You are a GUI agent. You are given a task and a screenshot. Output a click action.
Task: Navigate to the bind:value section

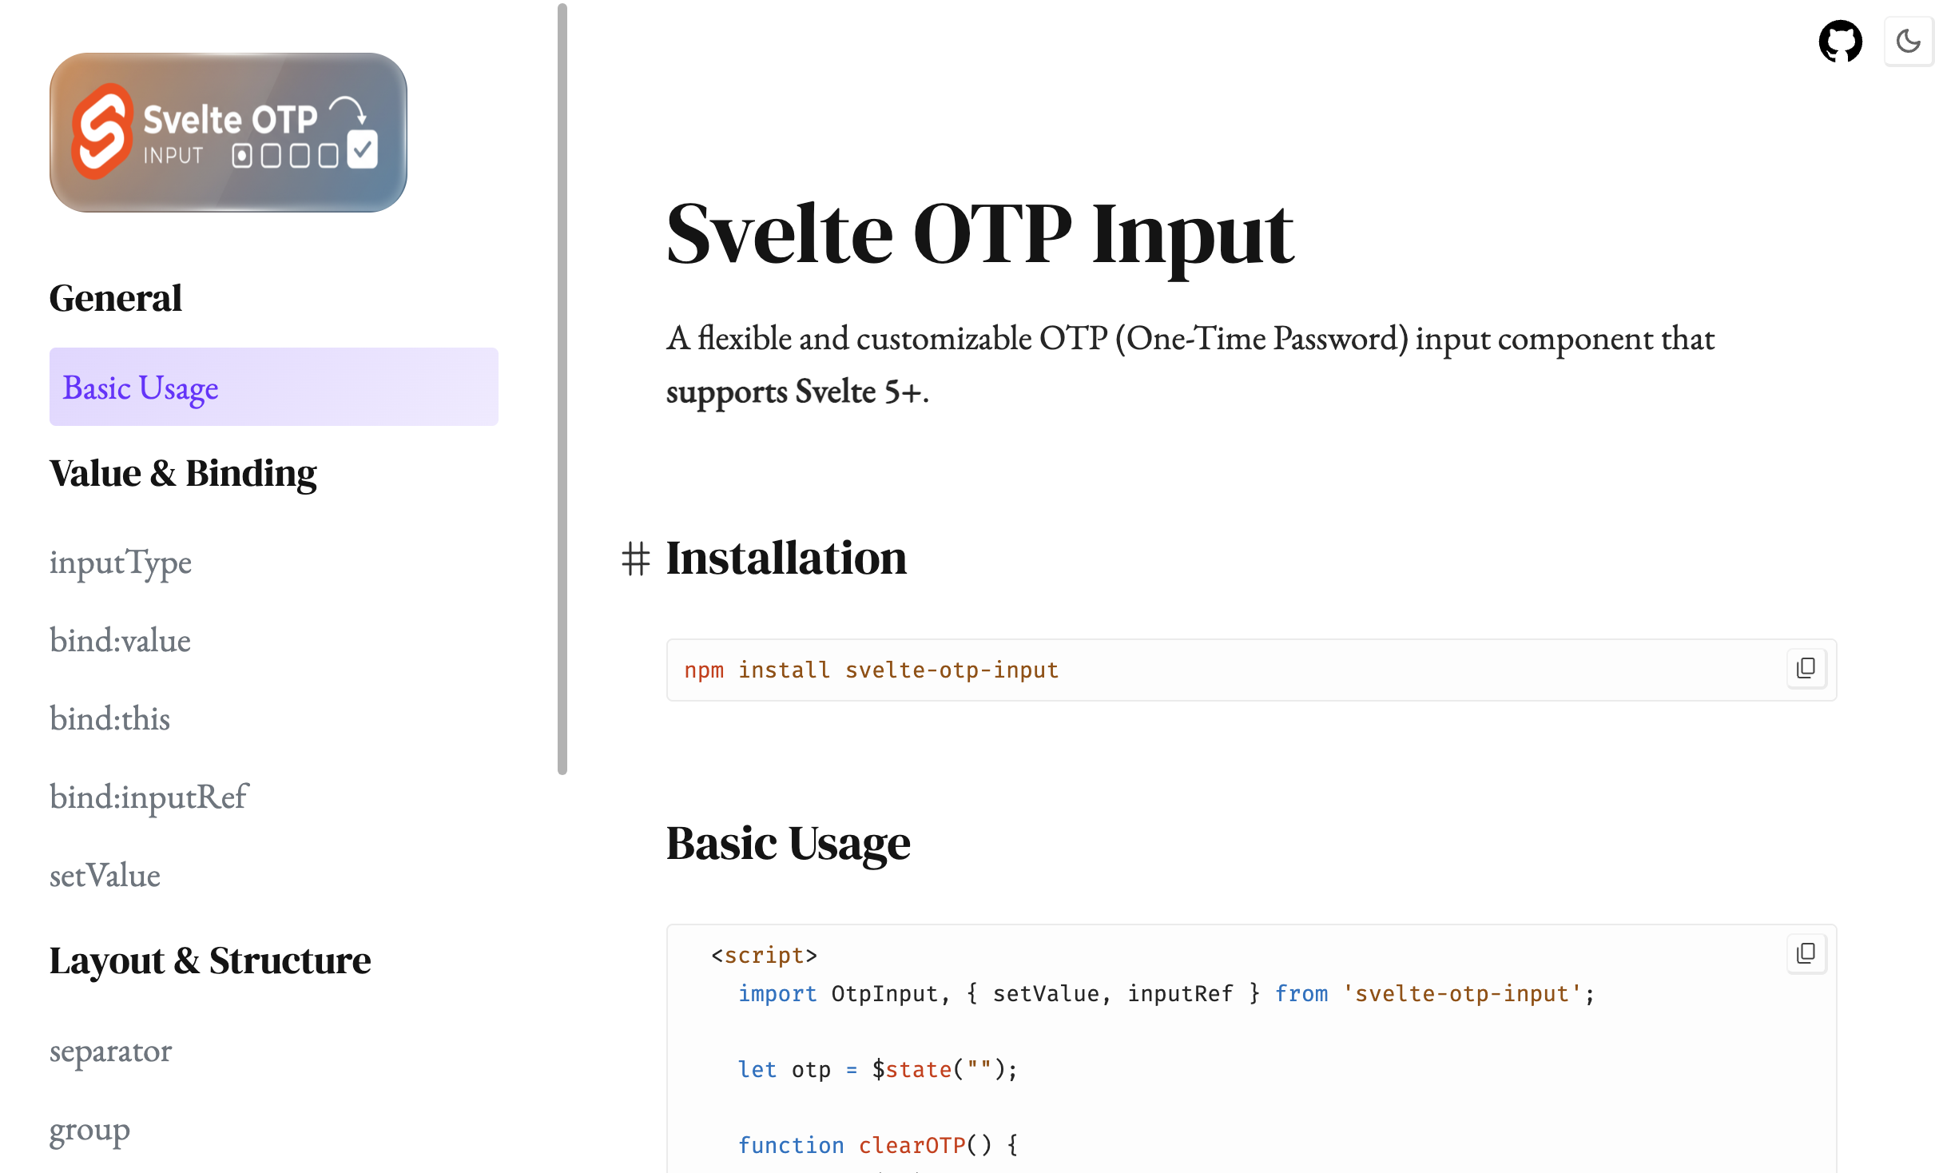120,640
